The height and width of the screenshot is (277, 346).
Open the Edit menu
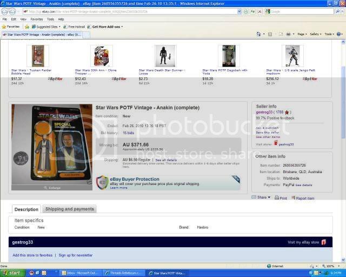14,19
